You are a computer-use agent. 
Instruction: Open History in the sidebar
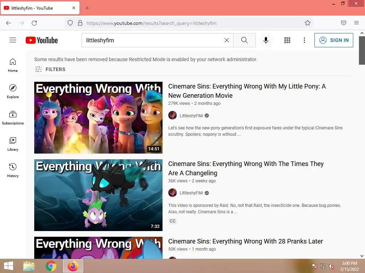13,170
